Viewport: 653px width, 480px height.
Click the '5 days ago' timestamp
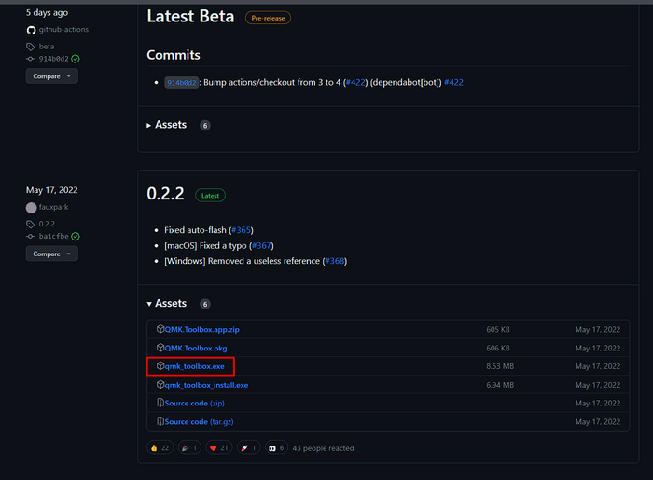tap(47, 13)
